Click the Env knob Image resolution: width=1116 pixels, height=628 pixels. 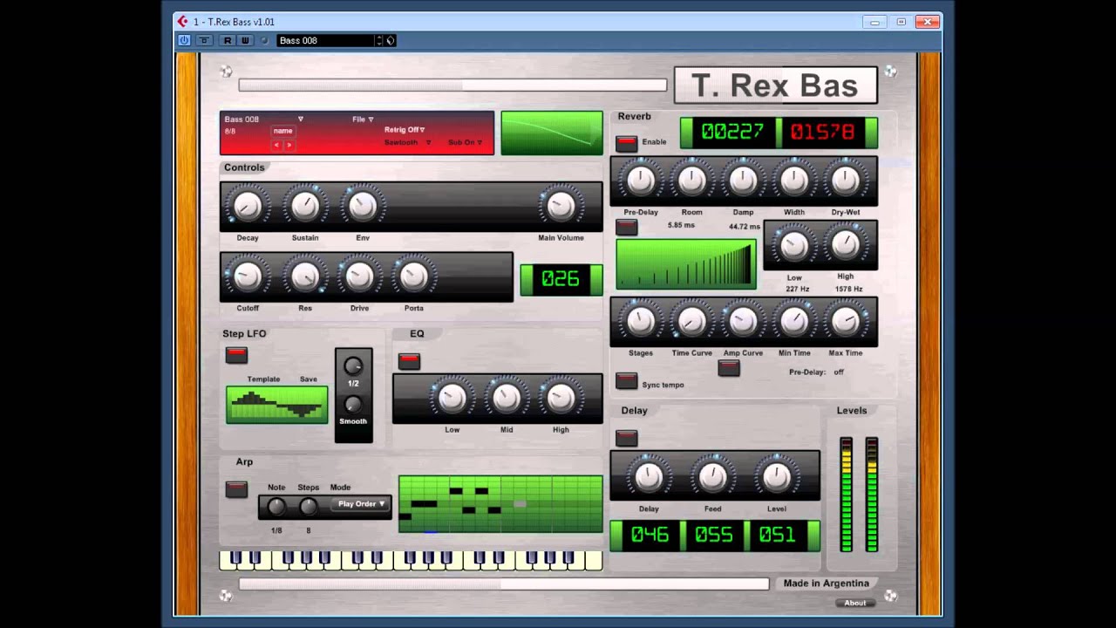tap(362, 206)
